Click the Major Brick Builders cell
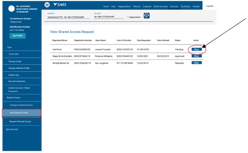The height and width of the screenshot is (153, 248). (62, 56)
